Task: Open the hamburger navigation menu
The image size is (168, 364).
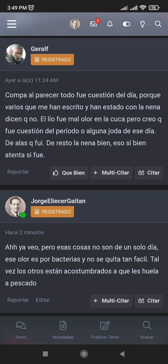Action: pyautogui.click(x=12, y=24)
